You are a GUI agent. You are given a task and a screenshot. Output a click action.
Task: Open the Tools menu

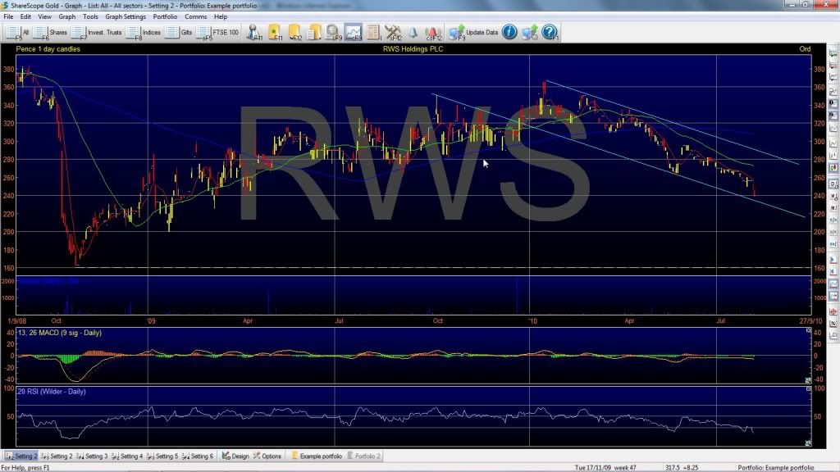[90, 16]
